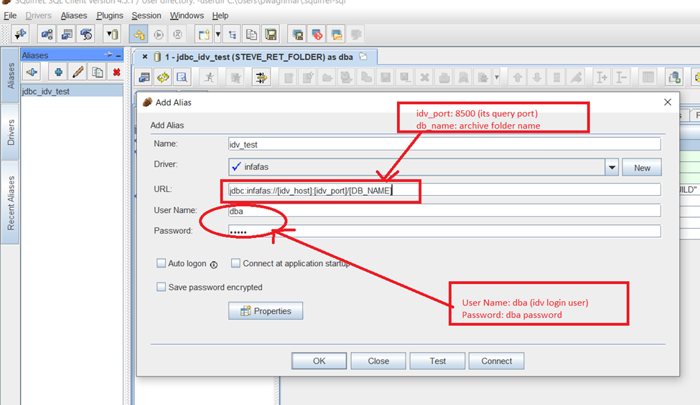Screen dimensions: 700x405
Task: Click the find/magnifier icon in session toolbar
Action: 182,77
